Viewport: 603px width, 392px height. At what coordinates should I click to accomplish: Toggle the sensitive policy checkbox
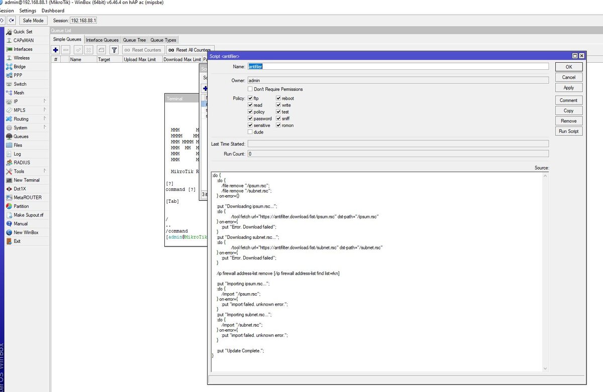pyautogui.click(x=250, y=125)
